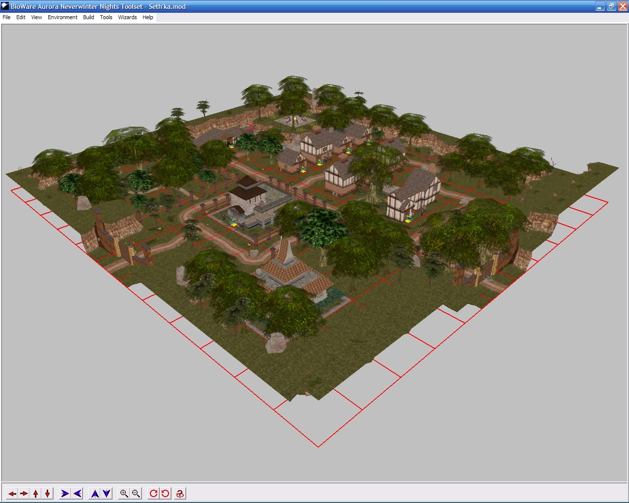The height and width of the screenshot is (503, 629).
Task: Open the Build menu
Action: (88, 17)
